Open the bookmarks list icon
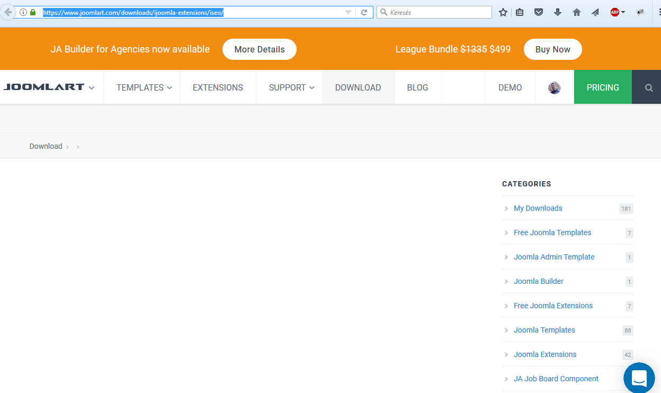 click(520, 12)
